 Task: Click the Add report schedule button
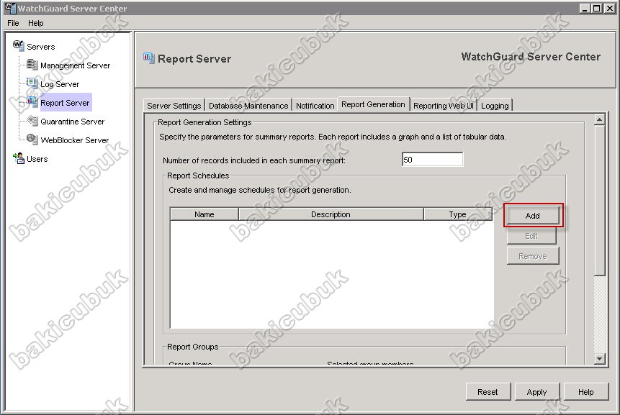point(533,216)
